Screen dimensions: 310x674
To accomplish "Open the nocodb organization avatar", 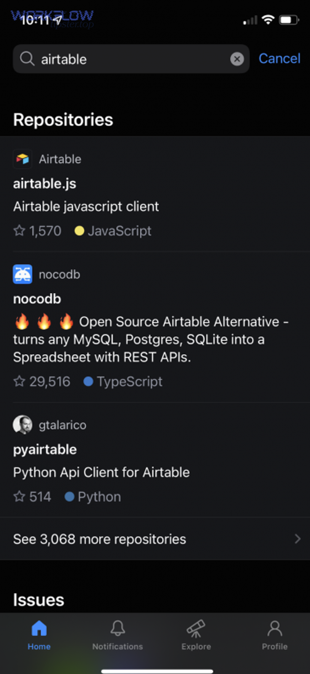I will pyautogui.click(x=23, y=274).
